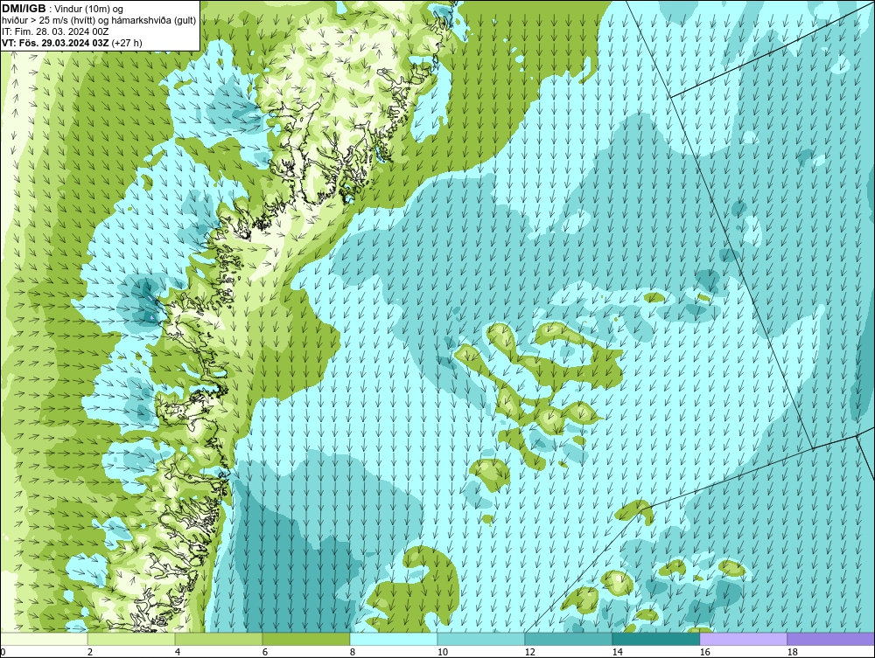Screen dimensions: 875x658
Task: Click the 'Vindur (10m) og' heading text
Action: 90,10
